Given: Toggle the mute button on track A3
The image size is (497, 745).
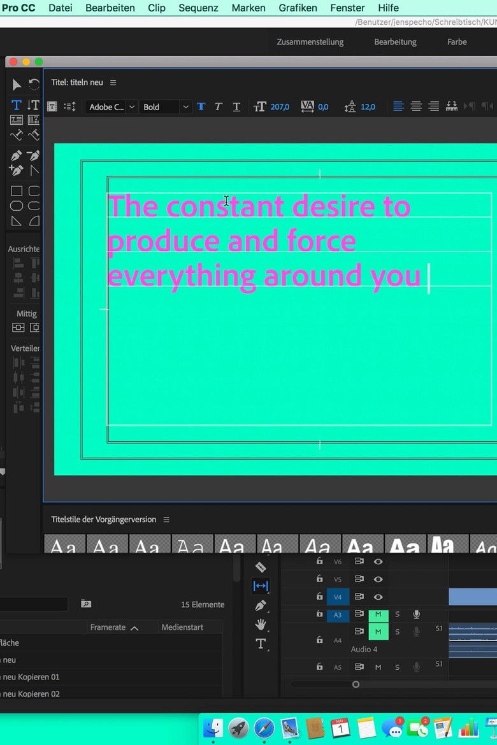Looking at the screenshot, I should click(x=378, y=614).
